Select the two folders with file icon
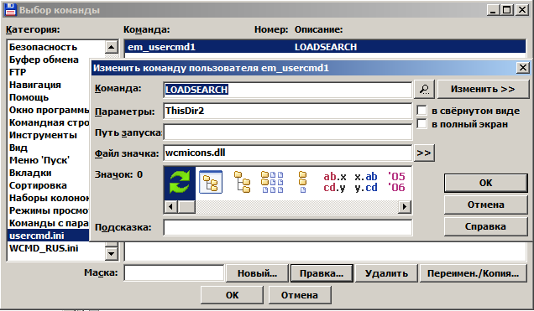The width and height of the screenshot is (534, 311). pyautogui.click(x=303, y=182)
